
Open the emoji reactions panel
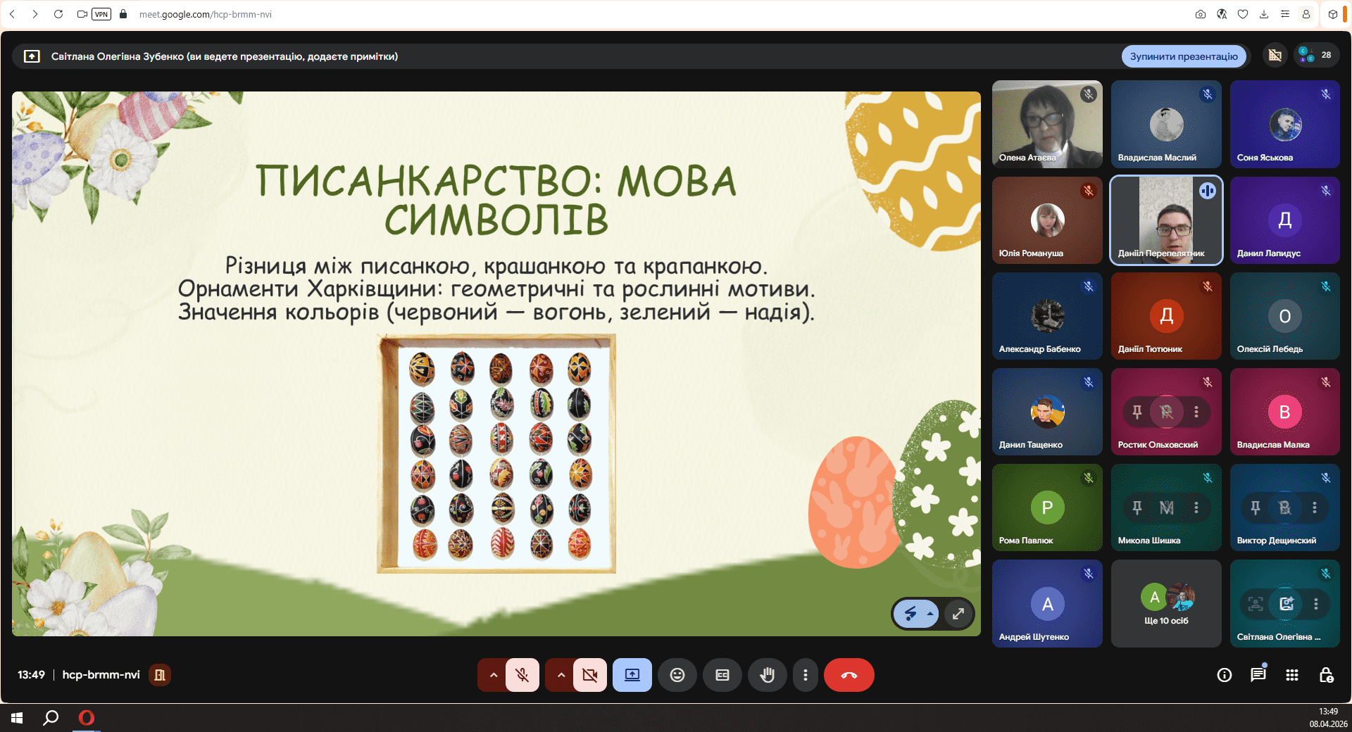(677, 675)
